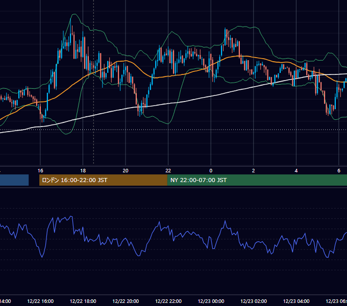Screen dimensions: 347x306
Task: Click the "0" midnight hour label on chart axis
Action: pyautogui.click(x=211, y=170)
